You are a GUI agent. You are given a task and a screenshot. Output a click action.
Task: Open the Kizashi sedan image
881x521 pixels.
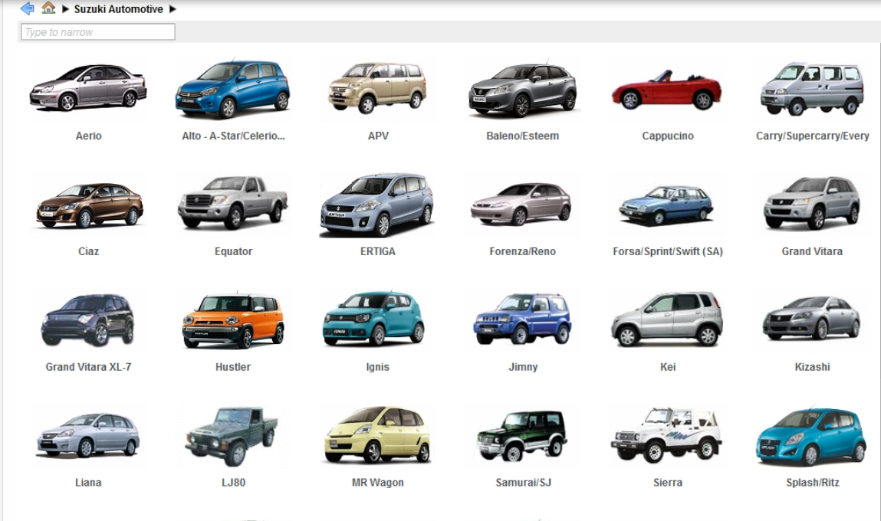click(x=812, y=318)
